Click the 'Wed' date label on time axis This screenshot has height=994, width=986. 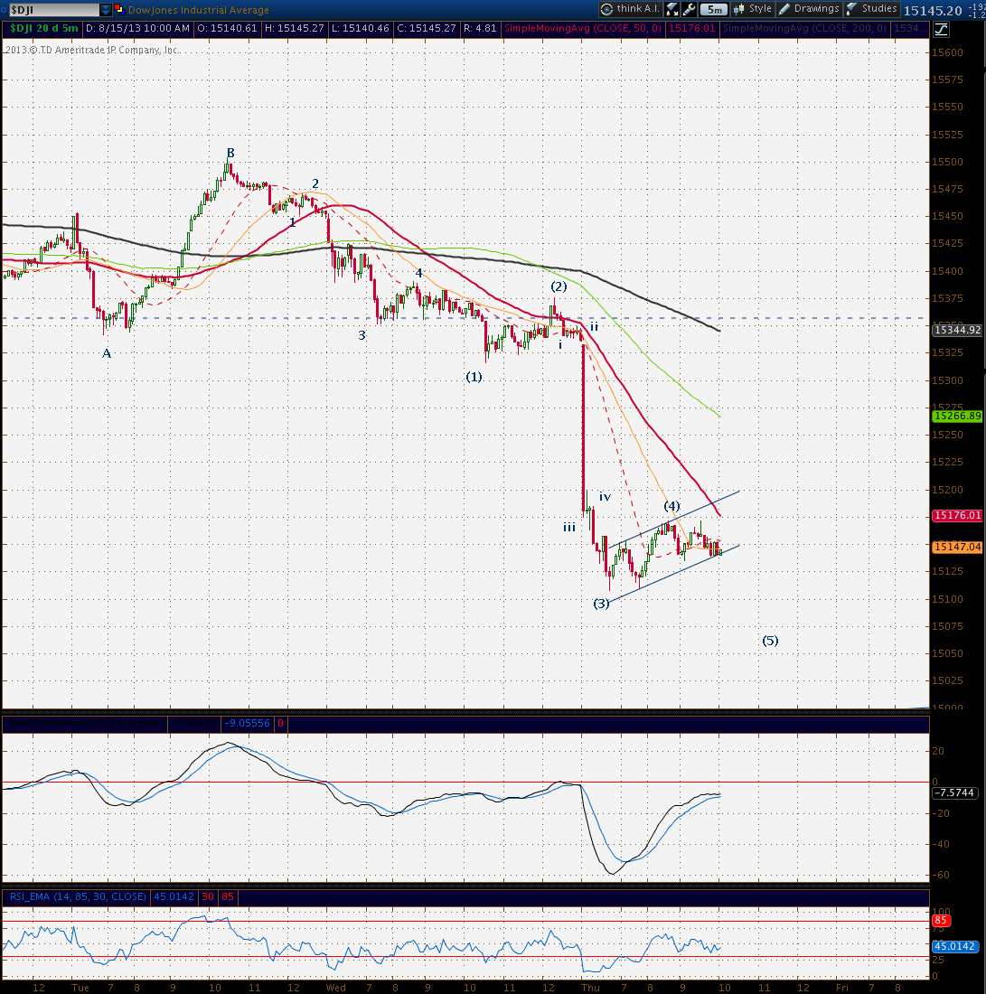coord(336,987)
